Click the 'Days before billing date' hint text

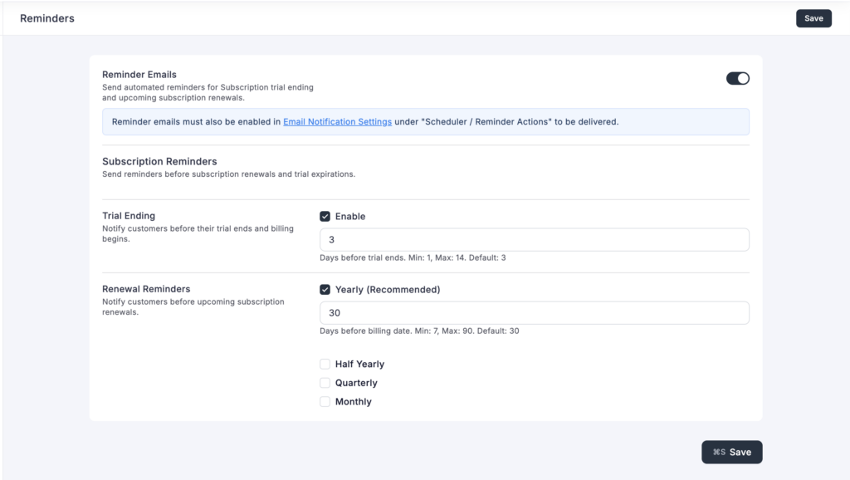pos(419,331)
